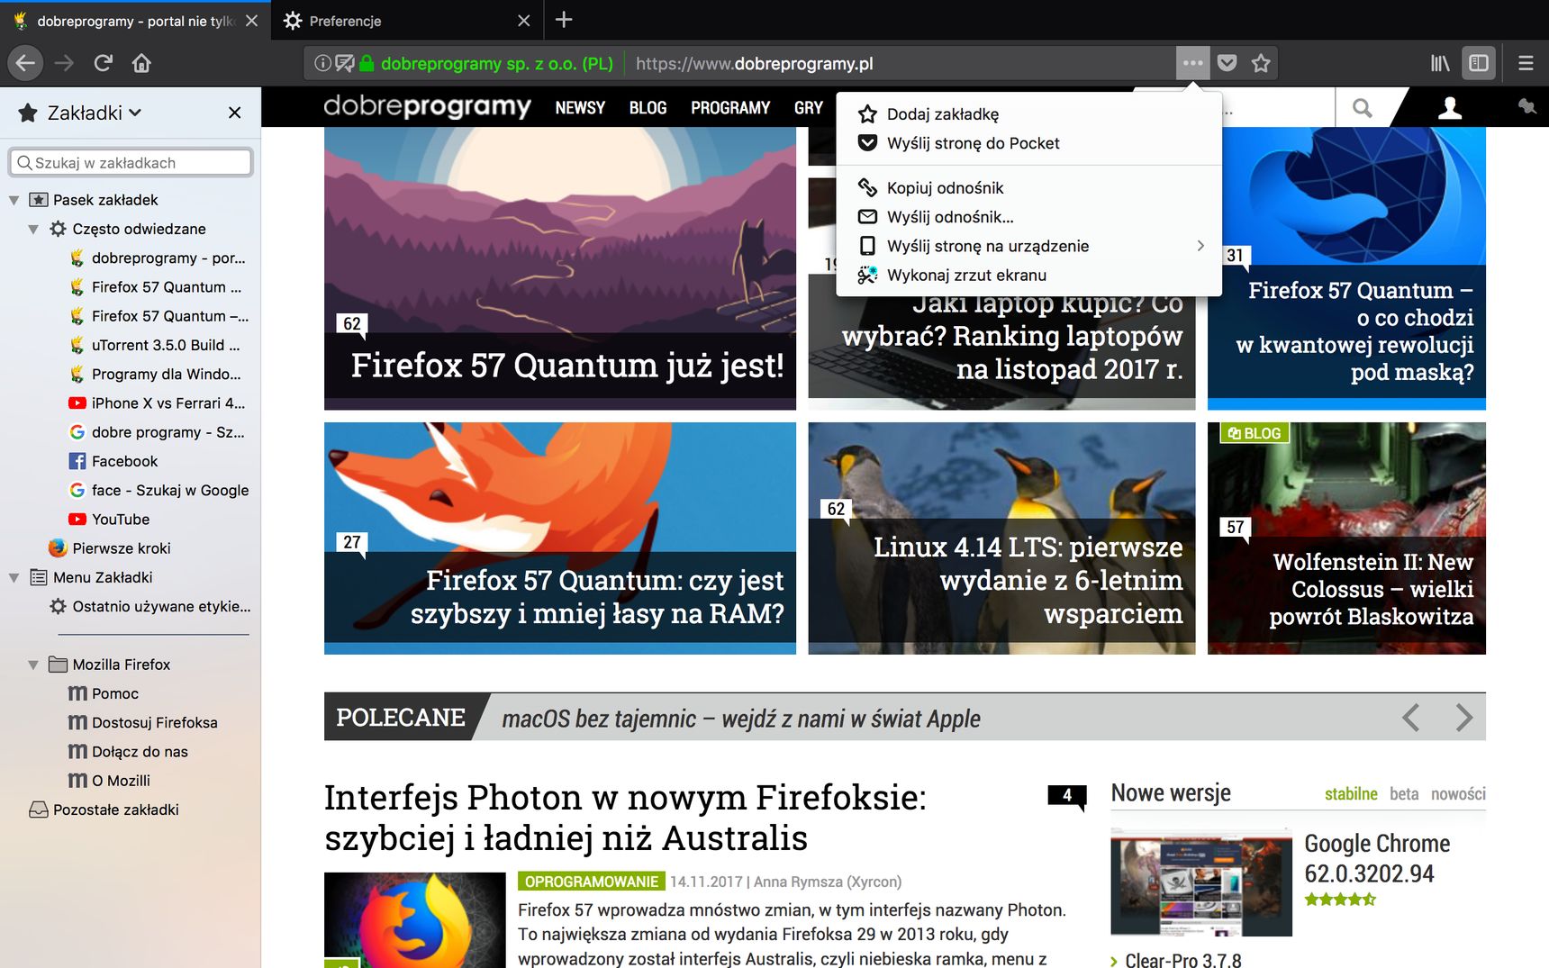Click the puzzle icon in site header
1549x968 pixels.
coord(1526,107)
